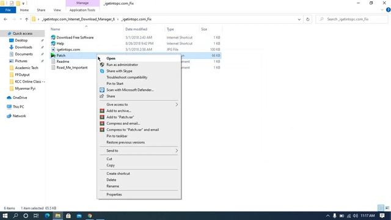This screenshot has width=391, height=220.
Task: Choose Rename in context menu
Action: 139,186
